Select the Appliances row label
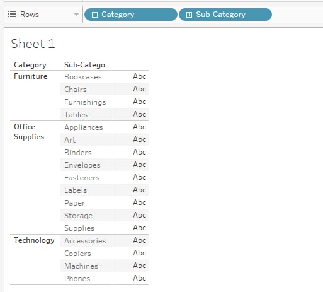The height and width of the screenshot is (292, 323). [x=84, y=127]
